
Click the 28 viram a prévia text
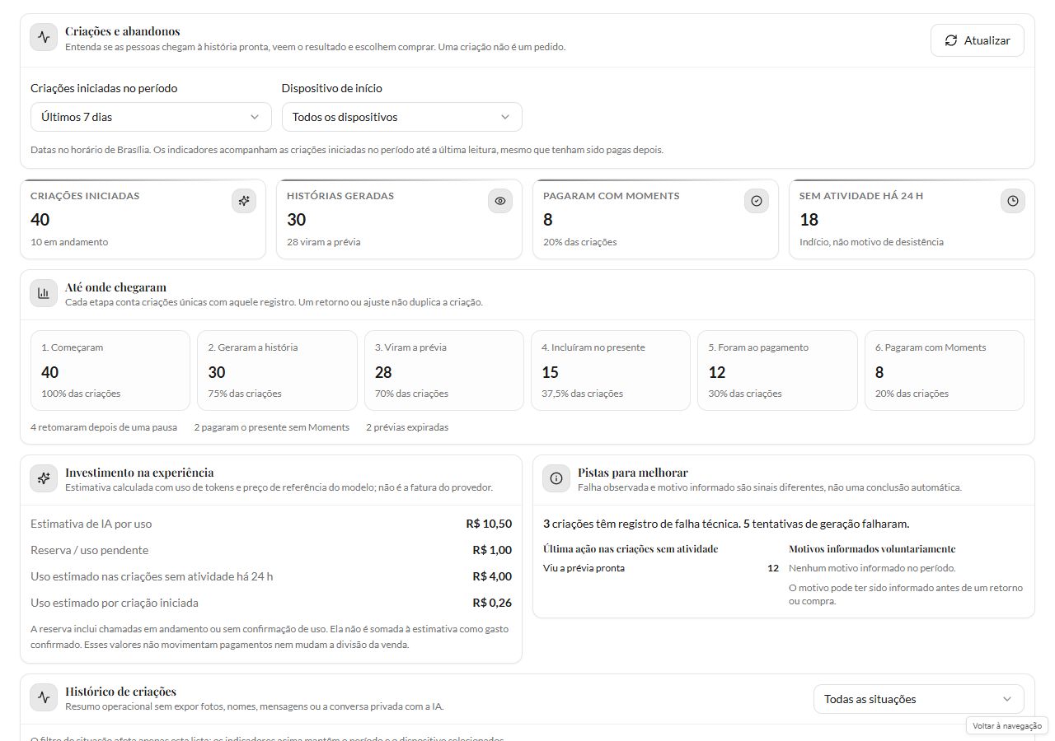323,242
